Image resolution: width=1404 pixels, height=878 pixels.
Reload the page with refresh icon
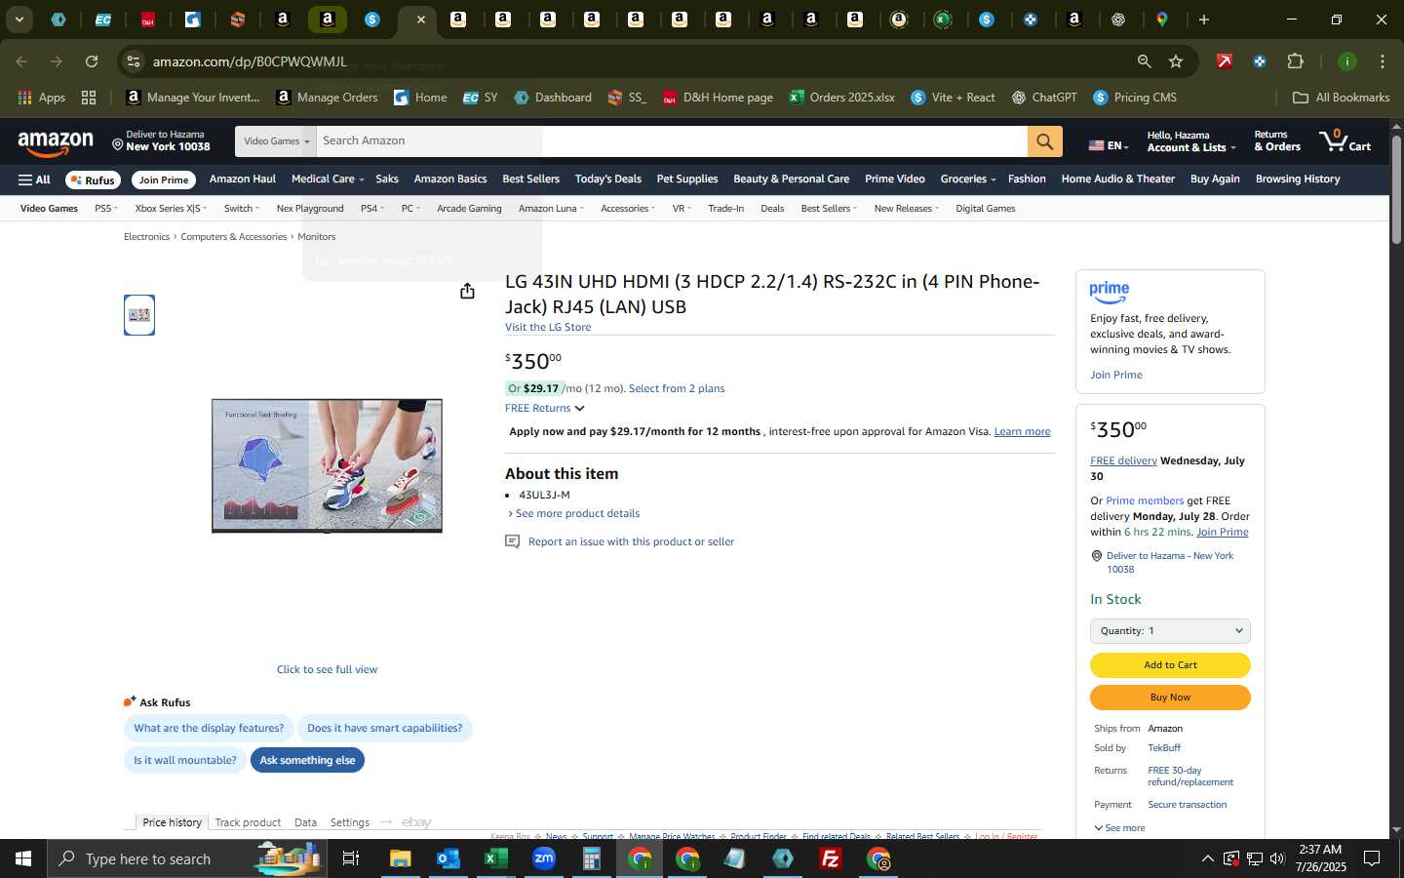[x=92, y=61]
